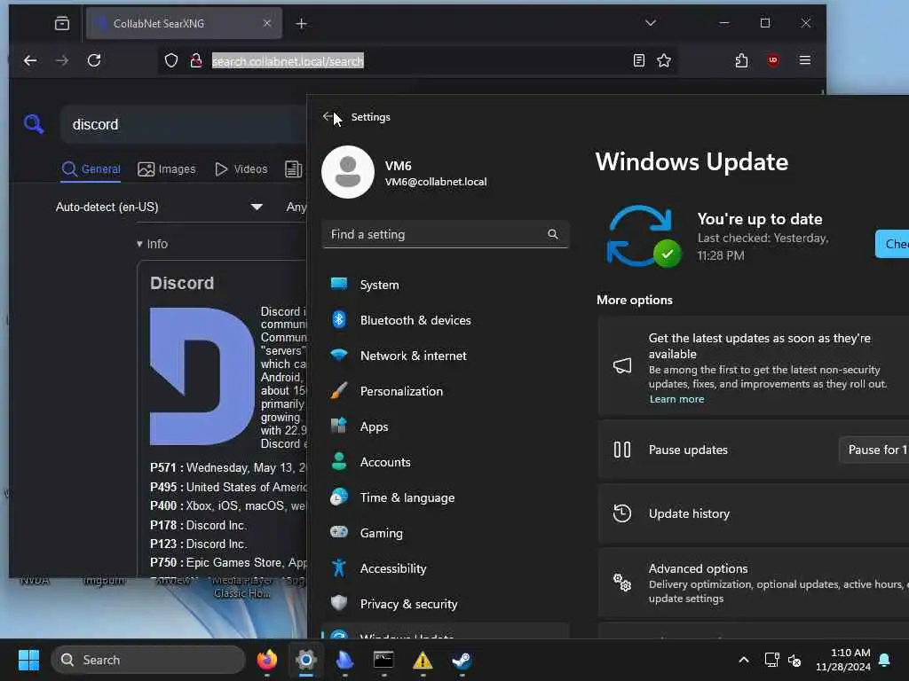Collapse the Info disclosure triangle
Image resolution: width=909 pixels, height=681 pixels.
tap(139, 244)
